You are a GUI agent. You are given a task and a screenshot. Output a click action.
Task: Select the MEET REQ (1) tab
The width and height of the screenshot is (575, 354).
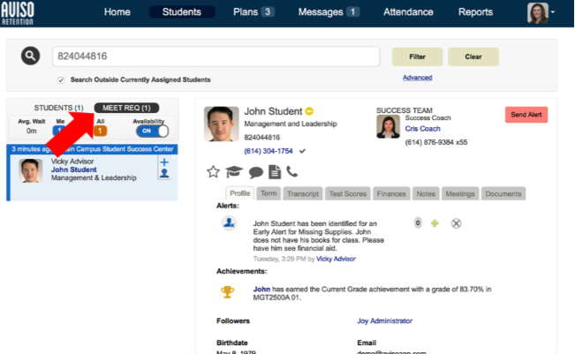126,108
